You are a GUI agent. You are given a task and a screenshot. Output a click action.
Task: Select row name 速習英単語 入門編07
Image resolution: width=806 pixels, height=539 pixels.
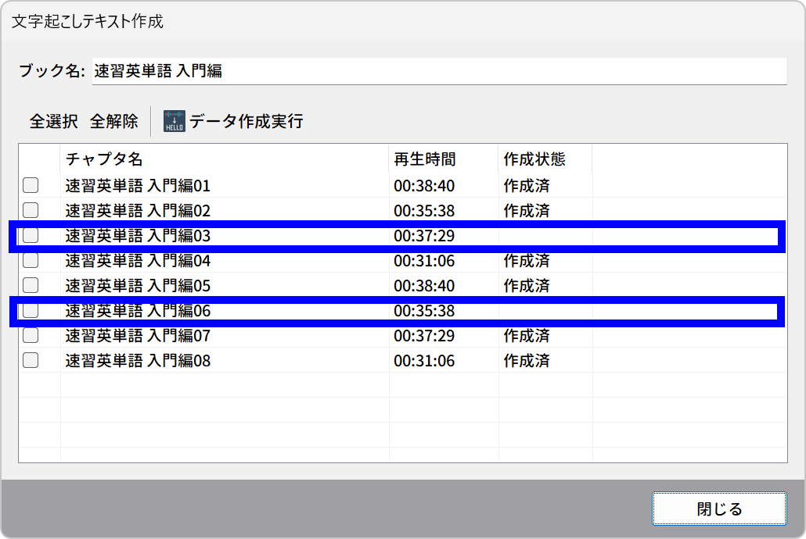point(138,336)
